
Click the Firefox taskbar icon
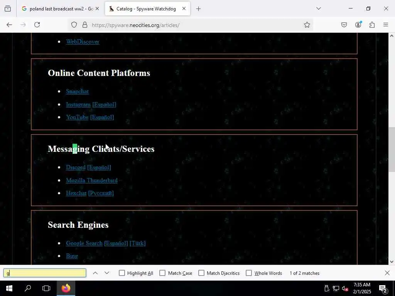(x=66, y=288)
